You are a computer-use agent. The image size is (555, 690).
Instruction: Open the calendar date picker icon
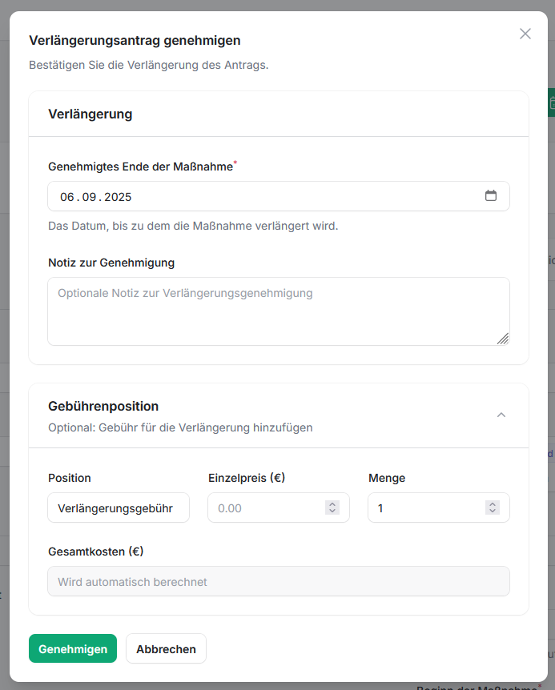(x=491, y=196)
